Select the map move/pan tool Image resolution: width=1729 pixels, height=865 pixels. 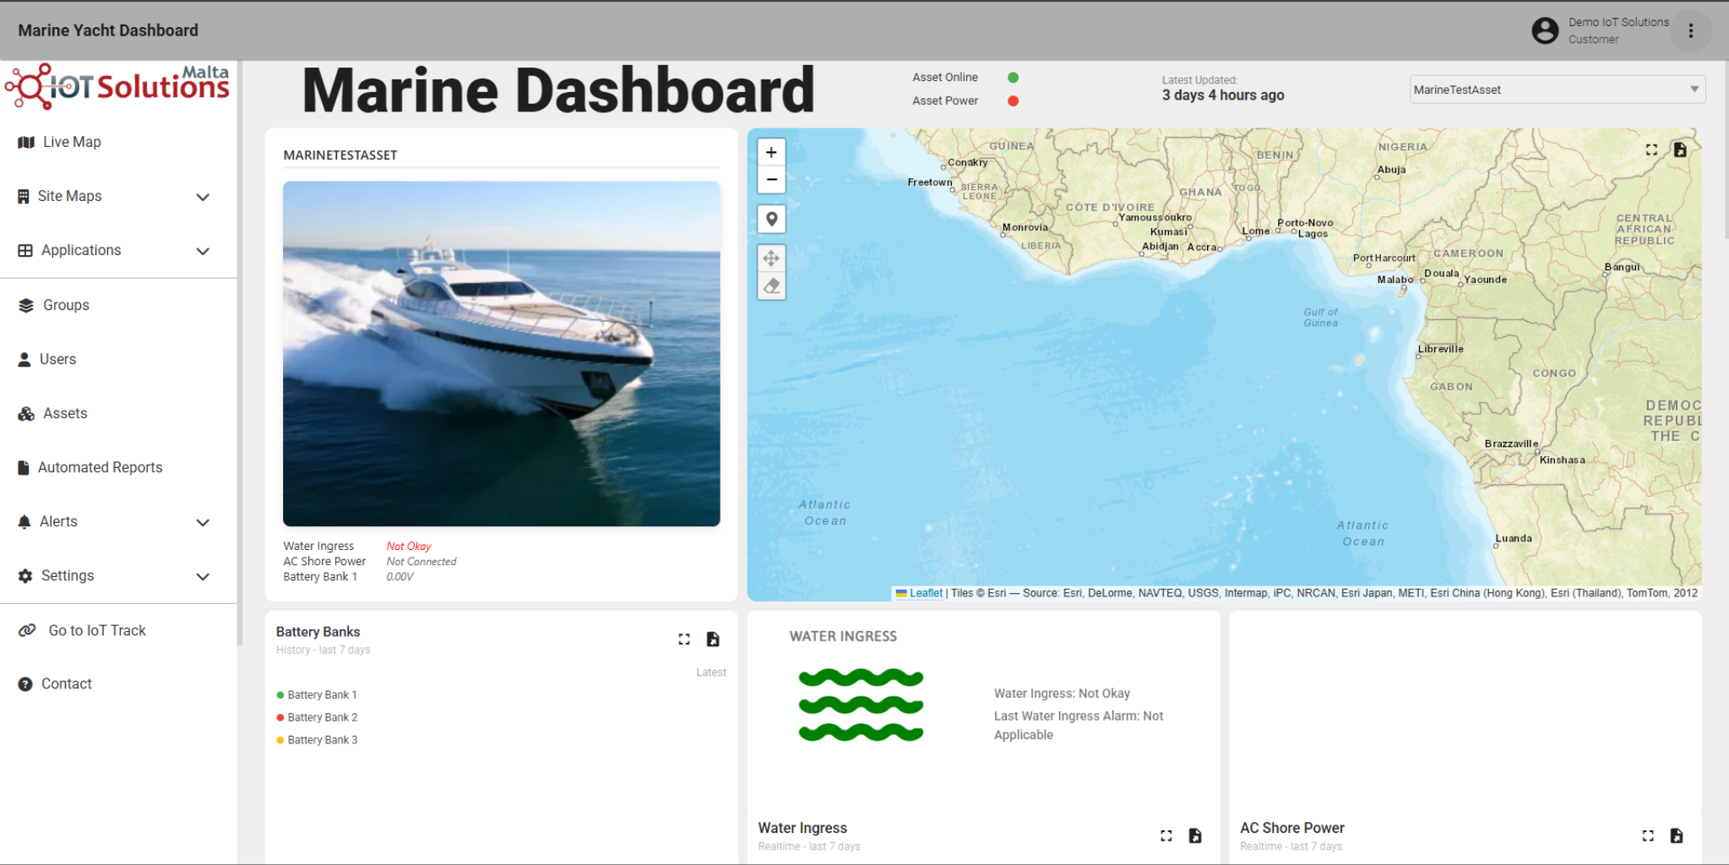coord(771,258)
